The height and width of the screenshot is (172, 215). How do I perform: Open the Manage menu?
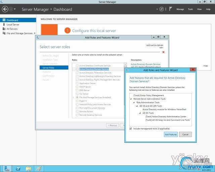click(180, 9)
